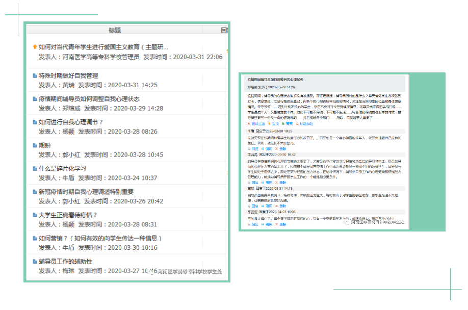Open thread 如何营销？（如何有效的向学生传达一种信息）

tap(100, 238)
